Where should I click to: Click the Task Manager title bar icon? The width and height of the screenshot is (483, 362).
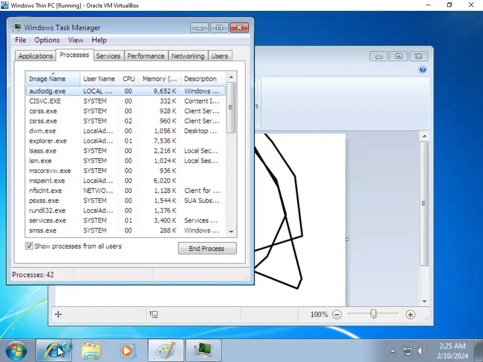coord(17,27)
